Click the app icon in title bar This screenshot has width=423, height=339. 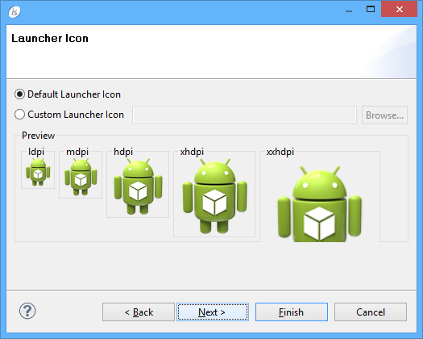pyautogui.click(x=15, y=11)
